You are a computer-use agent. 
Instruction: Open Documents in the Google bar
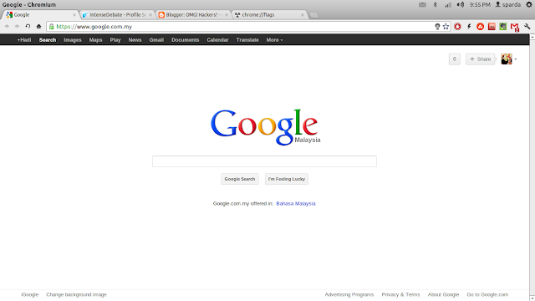click(186, 40)
